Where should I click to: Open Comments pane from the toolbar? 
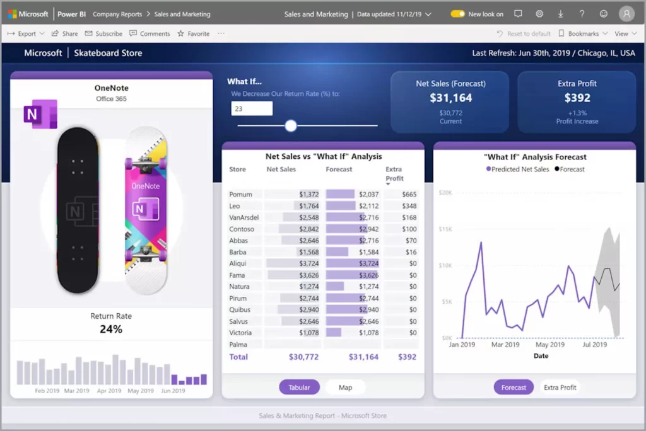(150, 33)
